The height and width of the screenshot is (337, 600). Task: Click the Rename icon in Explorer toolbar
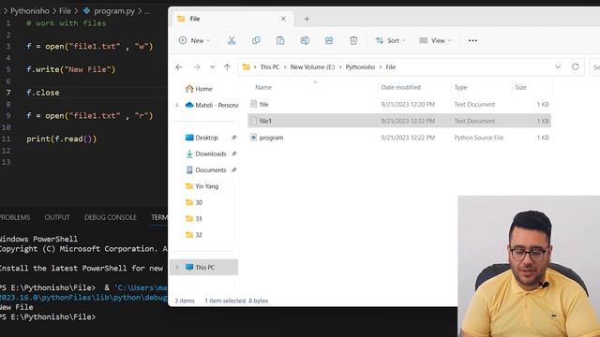click(x=305, y=40)
